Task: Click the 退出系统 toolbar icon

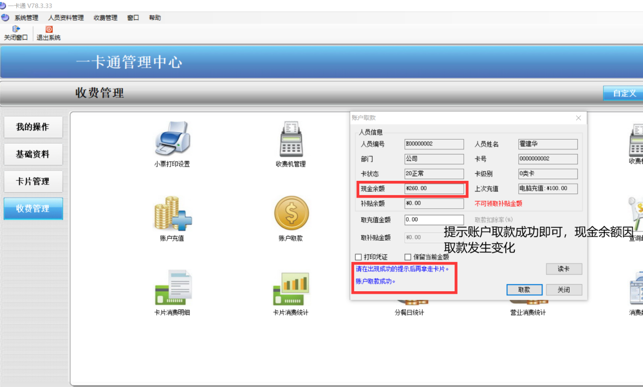Action: 49,30
